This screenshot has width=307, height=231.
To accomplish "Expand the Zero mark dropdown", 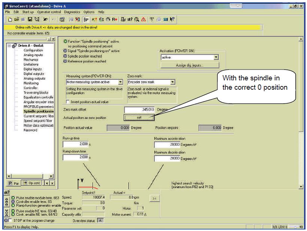I will tap(172, 81).
